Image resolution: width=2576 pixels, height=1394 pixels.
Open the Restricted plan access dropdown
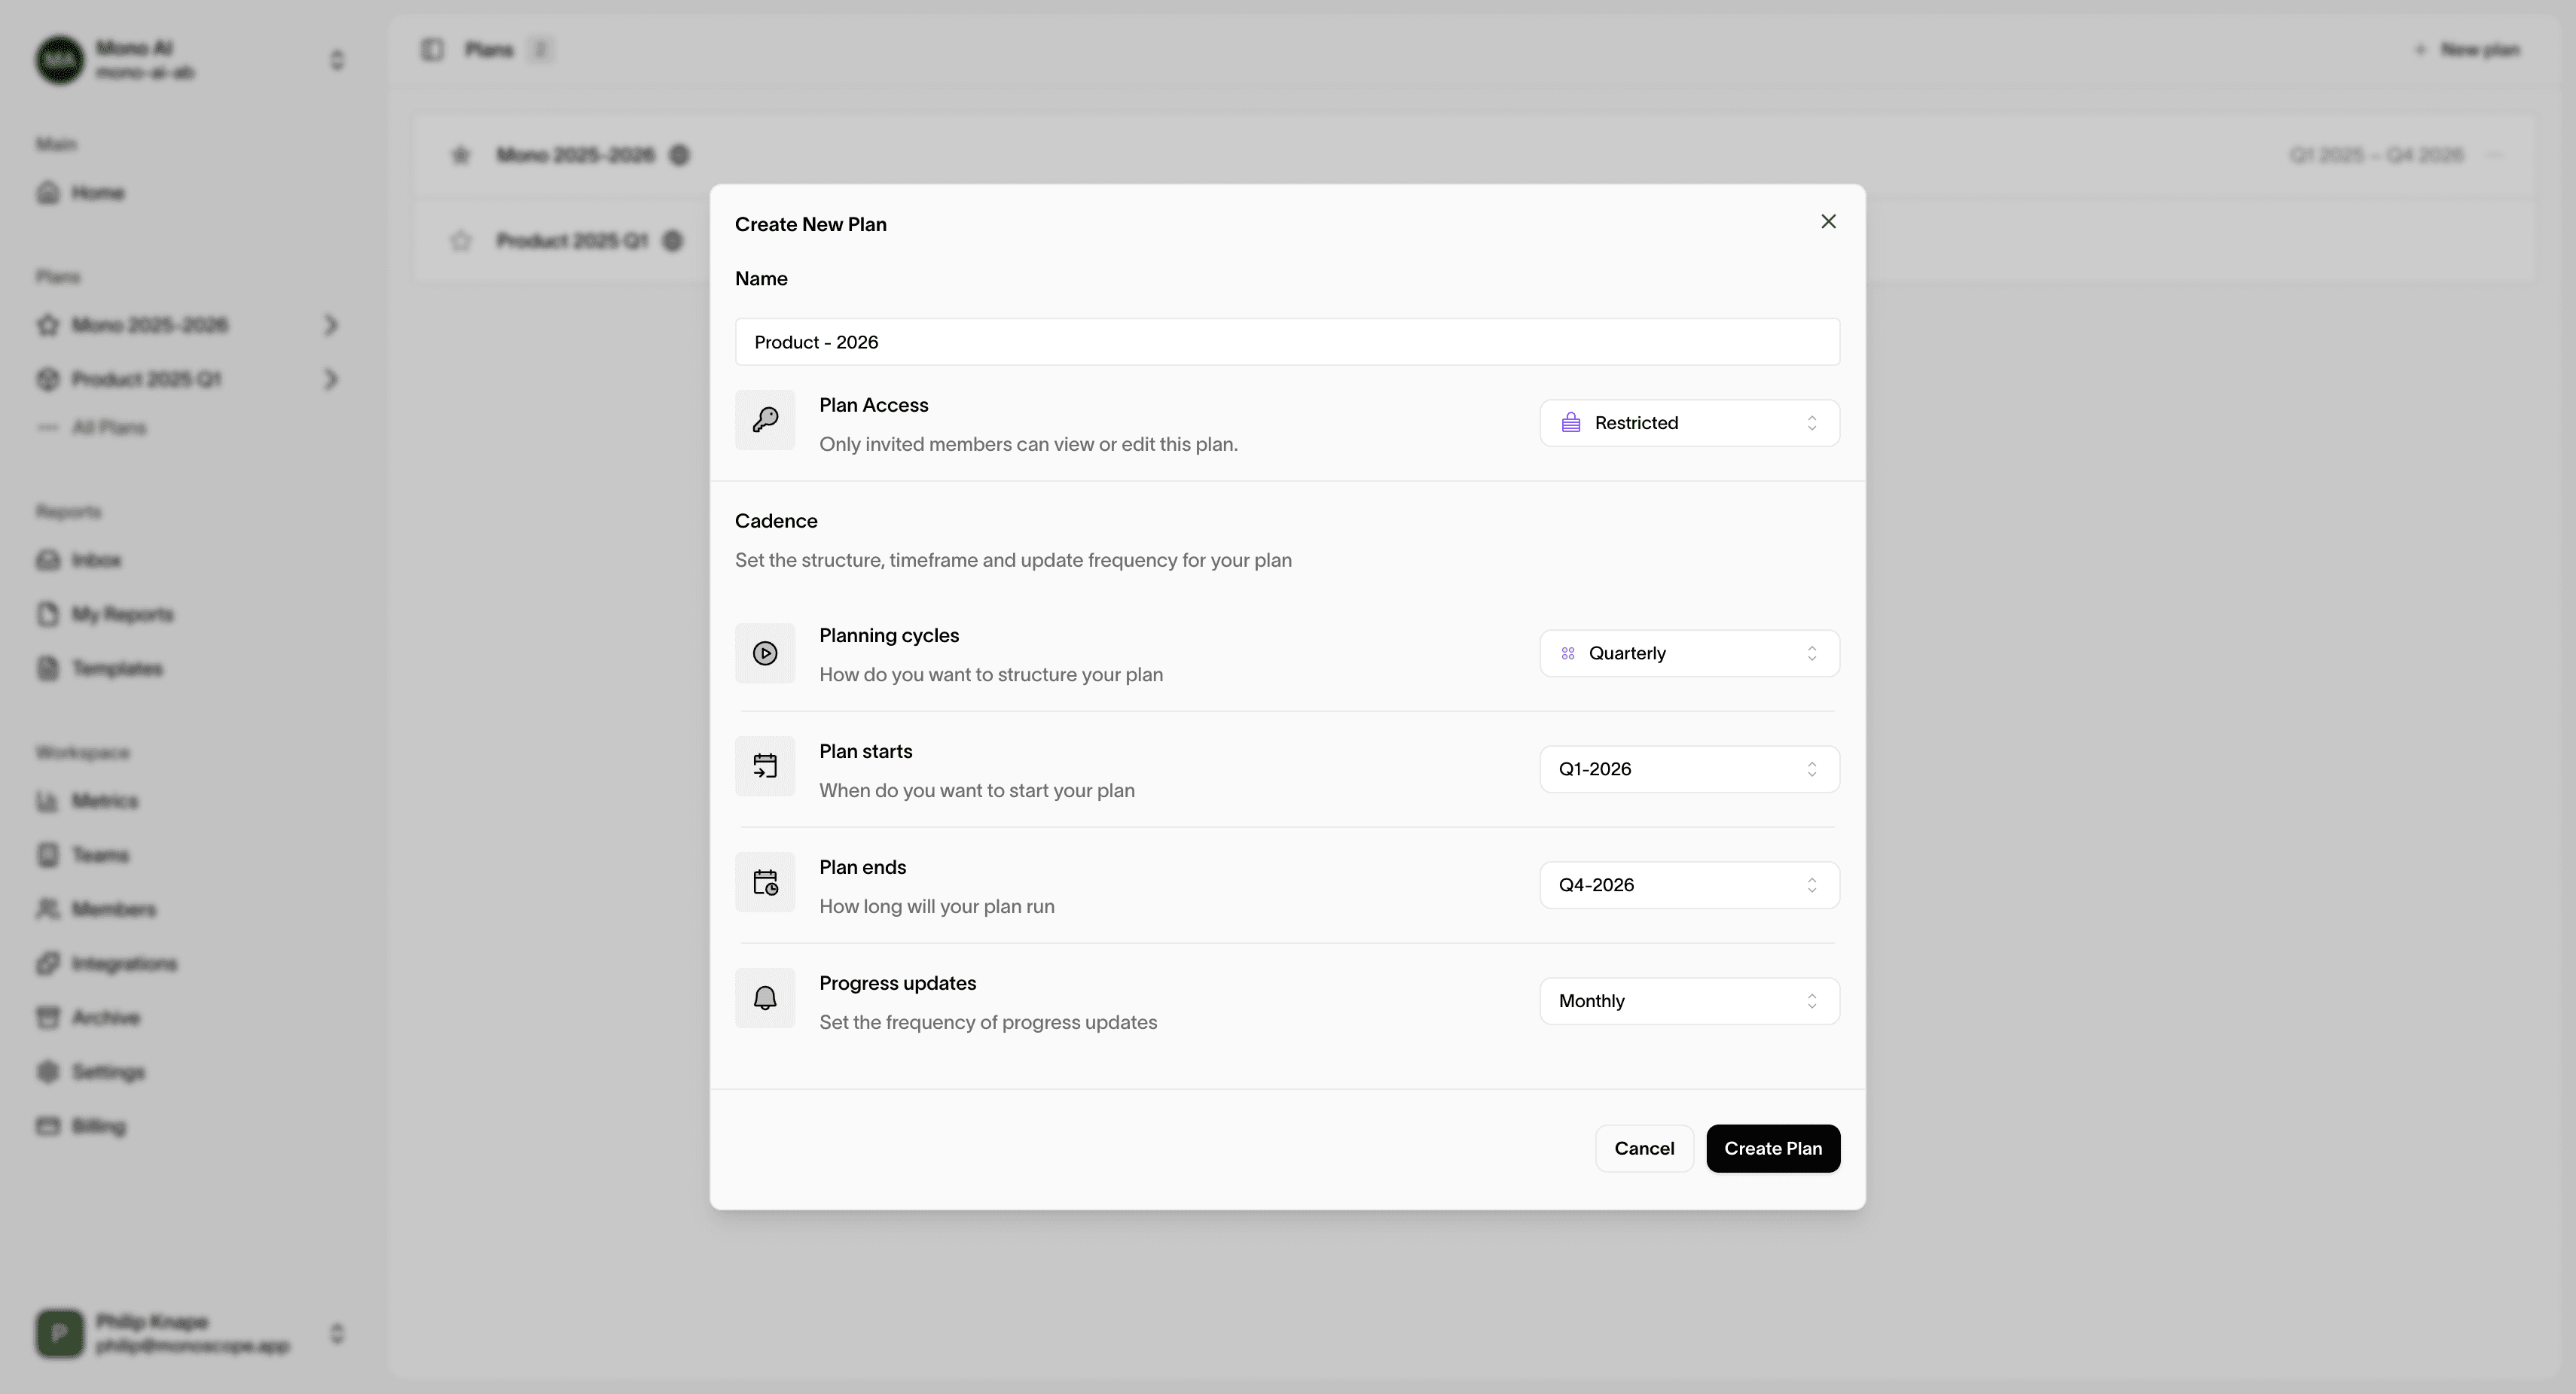[x=1689, y=423]
